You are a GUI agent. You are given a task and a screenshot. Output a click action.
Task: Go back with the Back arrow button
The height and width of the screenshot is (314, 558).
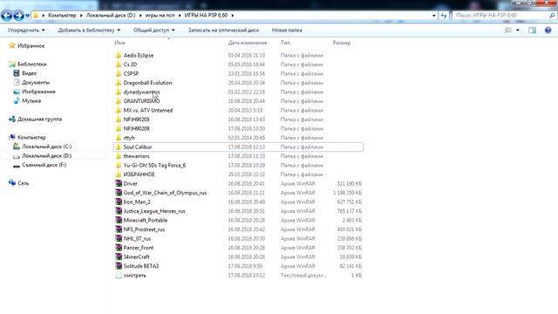click(x=6, y=16)
